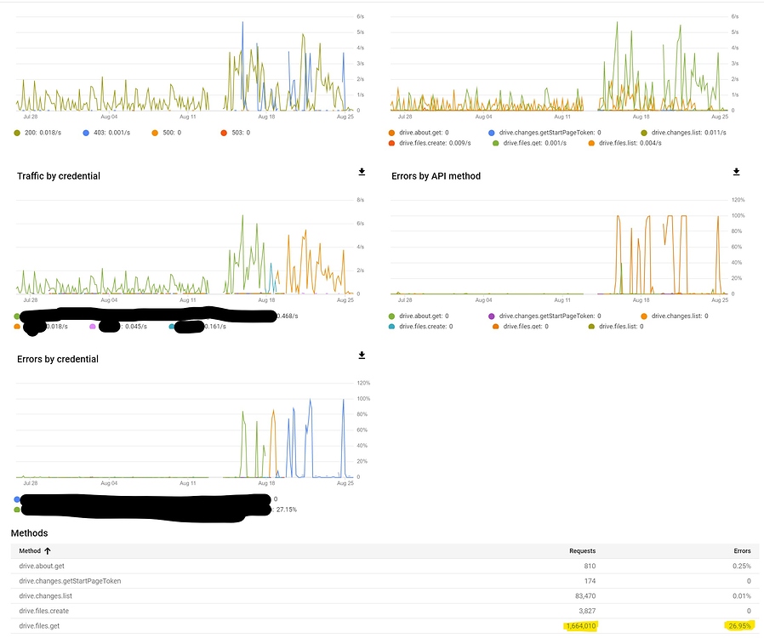The image size is (764, 638).
Task: Click blue dot of top-chart getStartPageToken legend
Action: click(492, 133)
